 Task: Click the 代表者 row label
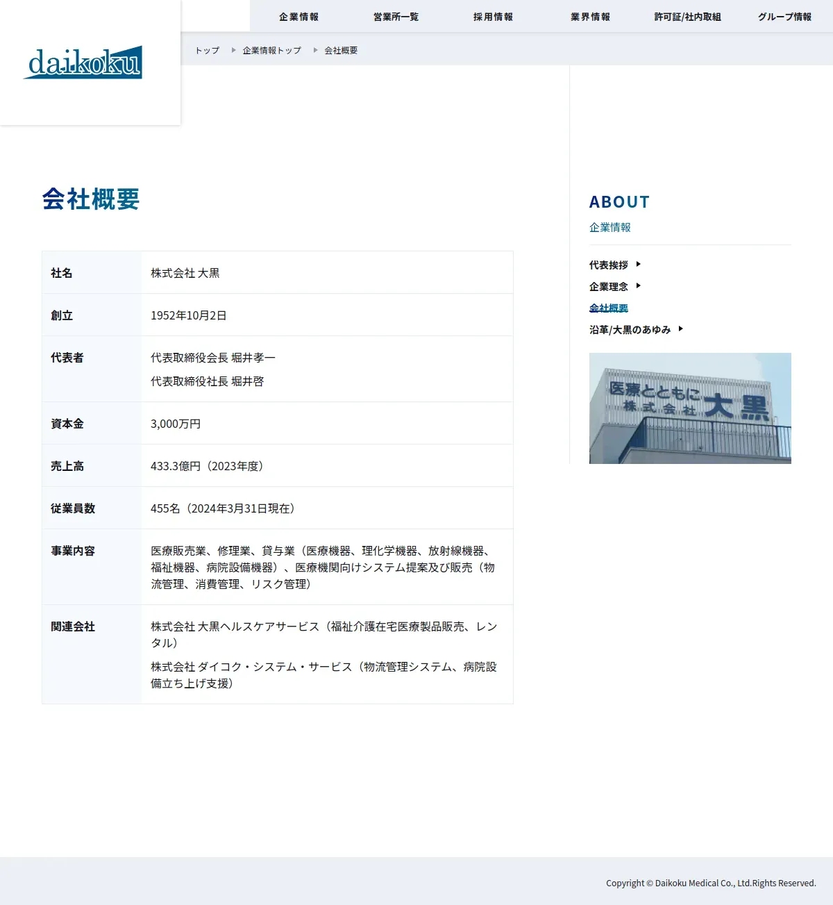coord(67,358)
